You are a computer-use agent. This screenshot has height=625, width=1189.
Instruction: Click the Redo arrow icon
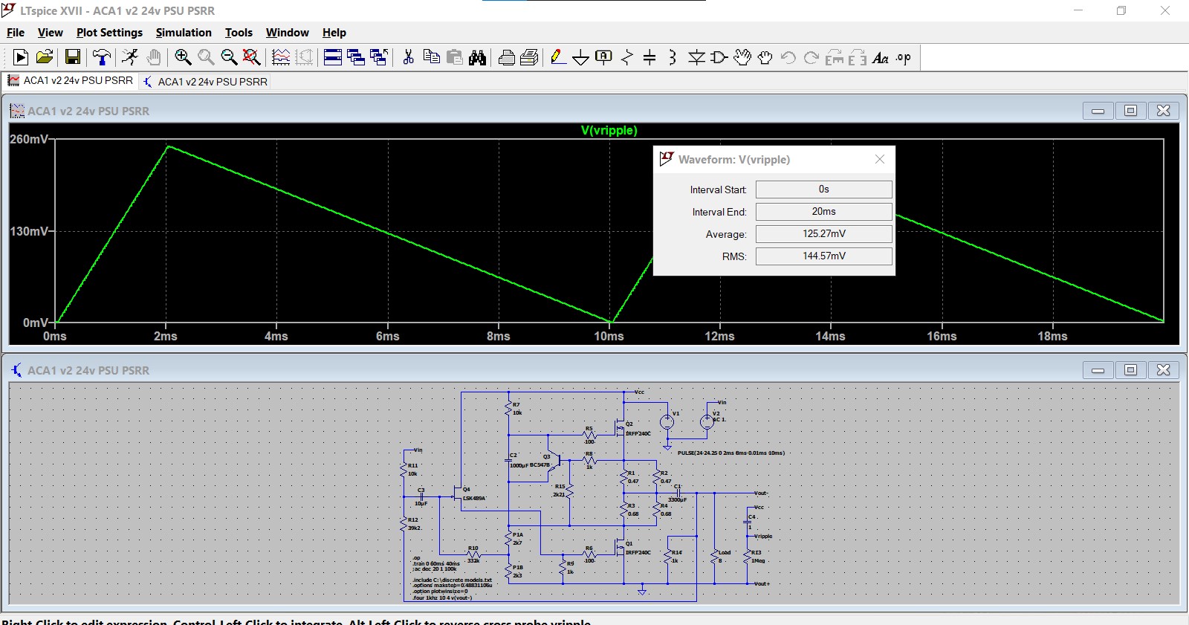pyautogui.click(x=811, y=57)
